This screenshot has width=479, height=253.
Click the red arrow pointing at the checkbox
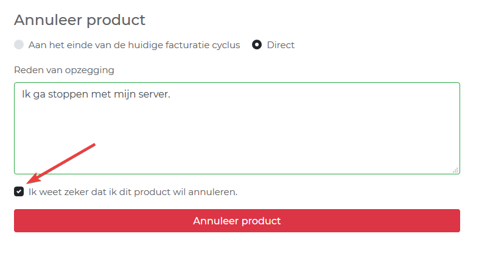[61, 163]
